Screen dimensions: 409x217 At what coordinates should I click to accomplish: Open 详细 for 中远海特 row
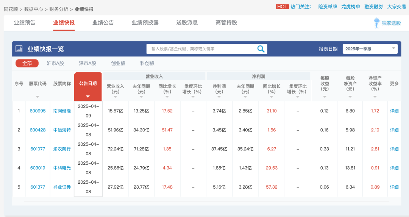394,130
